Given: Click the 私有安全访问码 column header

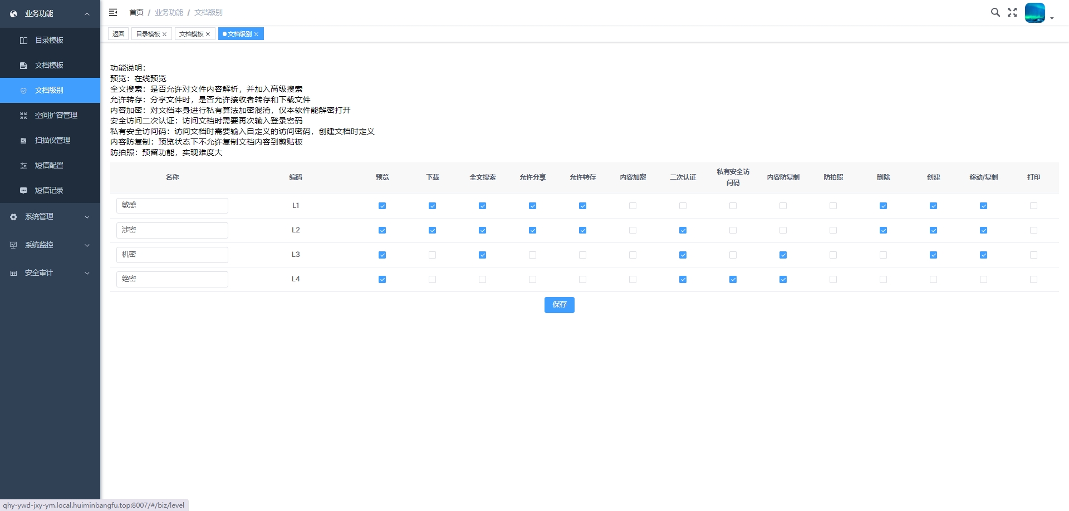Looking at the screenshot, I should (x=733, y=177).
